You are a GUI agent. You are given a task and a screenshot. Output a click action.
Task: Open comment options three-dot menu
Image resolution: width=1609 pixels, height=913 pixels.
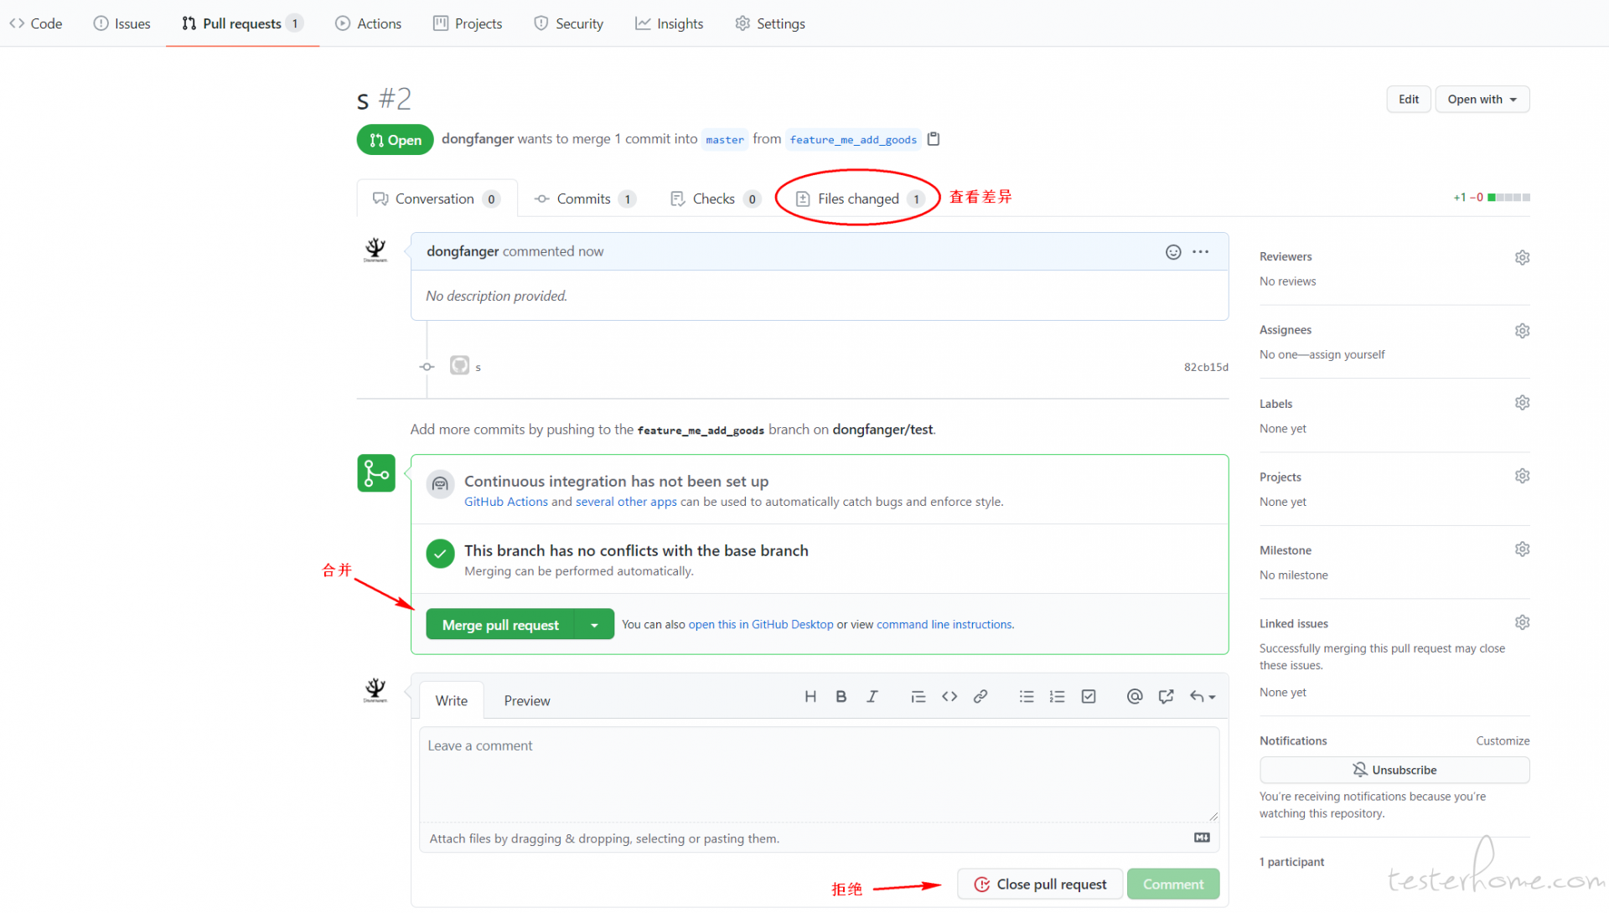click(1201, 252)
